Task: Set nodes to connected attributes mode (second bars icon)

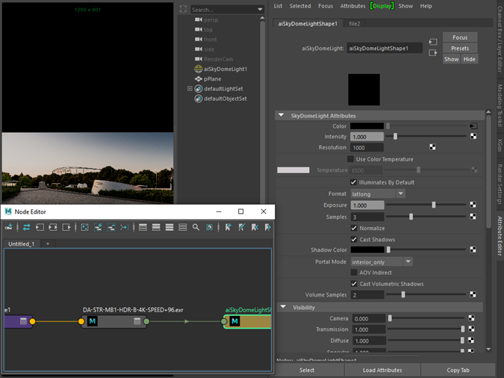Action: 156,227
